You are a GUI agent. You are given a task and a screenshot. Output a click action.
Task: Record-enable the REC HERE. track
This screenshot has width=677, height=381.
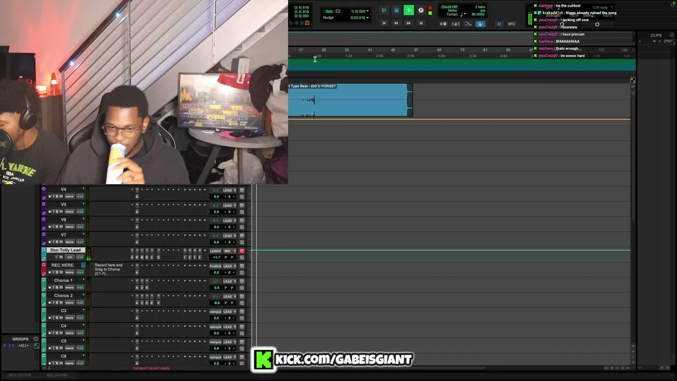pos(50,273)
